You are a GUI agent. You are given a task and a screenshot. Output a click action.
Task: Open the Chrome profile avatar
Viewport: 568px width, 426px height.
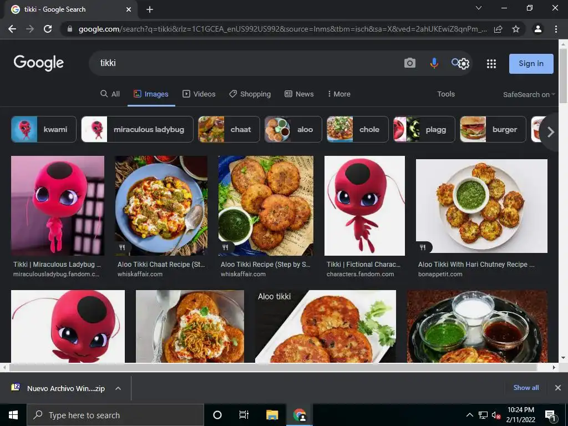coord(538,29)
